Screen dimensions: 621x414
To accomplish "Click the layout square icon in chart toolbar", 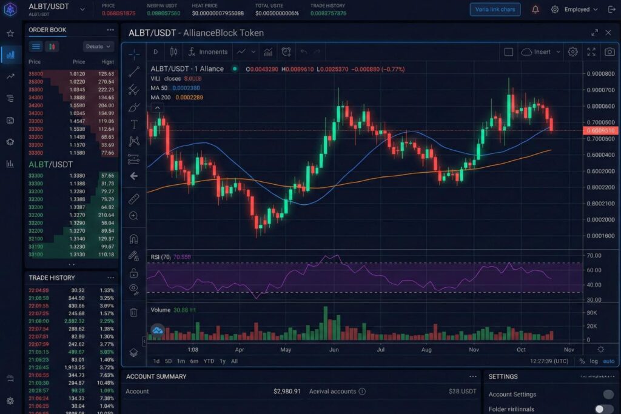I will click(x=509, y=52).
